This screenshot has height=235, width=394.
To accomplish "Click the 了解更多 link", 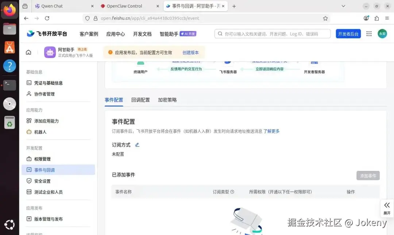I will 271,131.
